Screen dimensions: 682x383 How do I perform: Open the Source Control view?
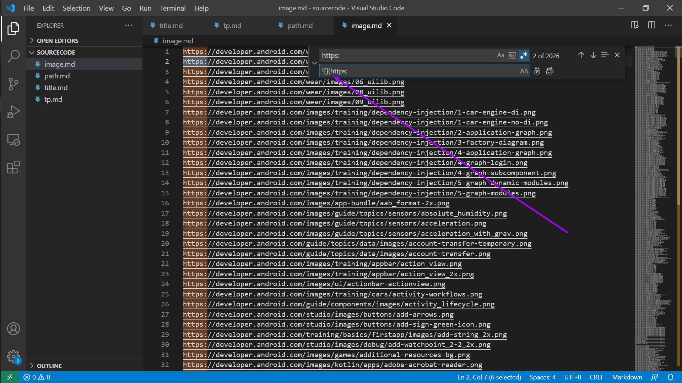click(13, 84)
